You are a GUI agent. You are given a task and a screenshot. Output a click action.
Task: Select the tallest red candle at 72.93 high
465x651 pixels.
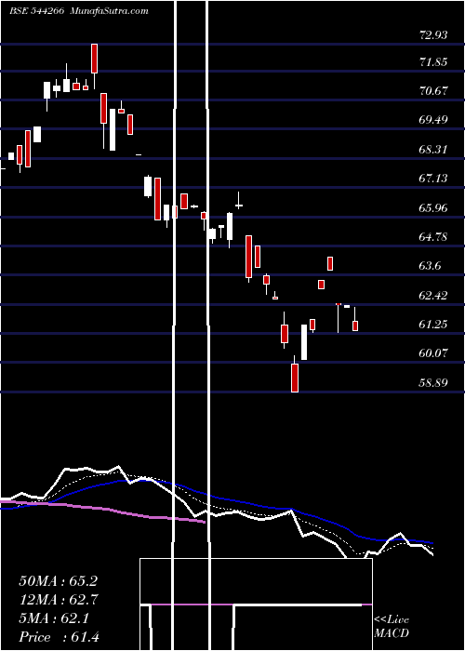tap(94, 59)
